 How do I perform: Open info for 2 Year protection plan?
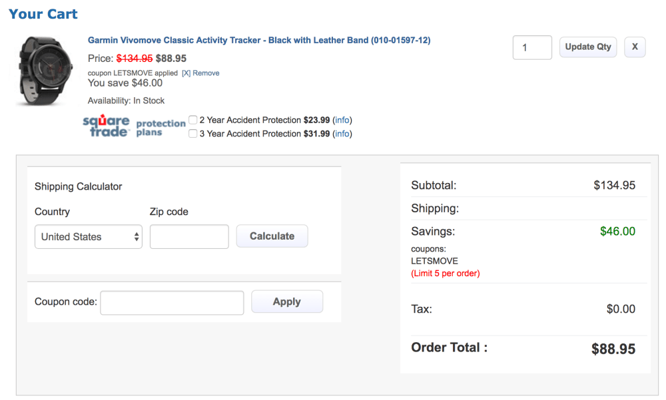[342, 120]
